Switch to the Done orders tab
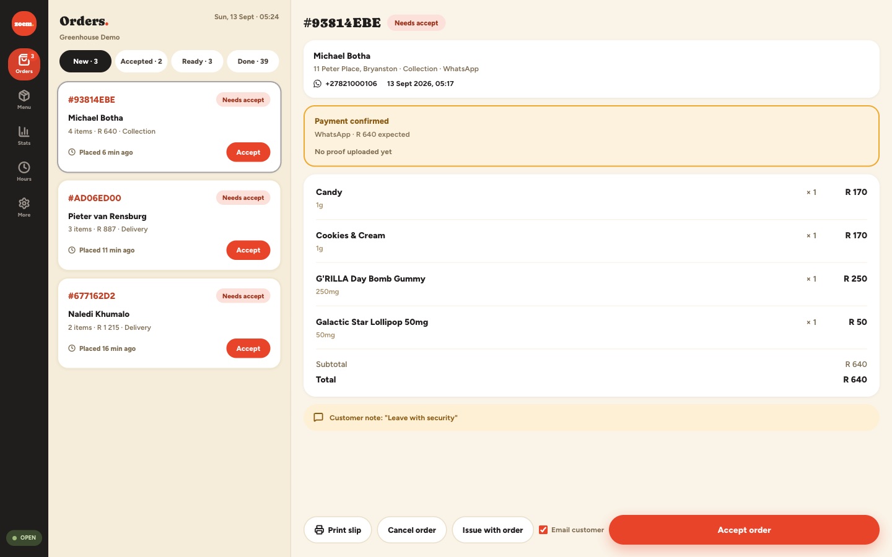This screenshot has height=557, width=892. point(253,61)
